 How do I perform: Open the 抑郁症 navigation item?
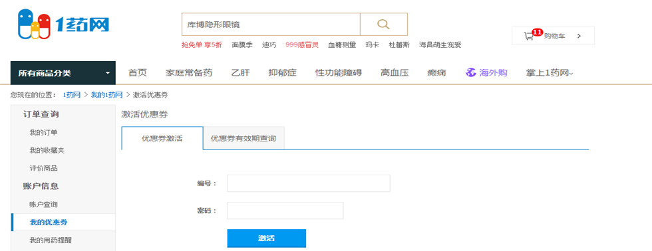(282, 73)
